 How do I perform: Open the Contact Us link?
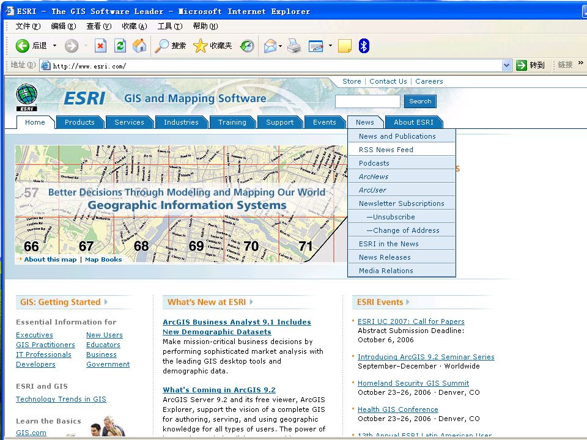tap(388, 81)
